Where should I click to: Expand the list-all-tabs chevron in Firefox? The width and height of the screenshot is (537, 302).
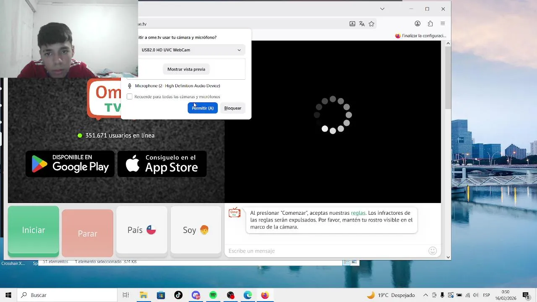tap(382, 9)
